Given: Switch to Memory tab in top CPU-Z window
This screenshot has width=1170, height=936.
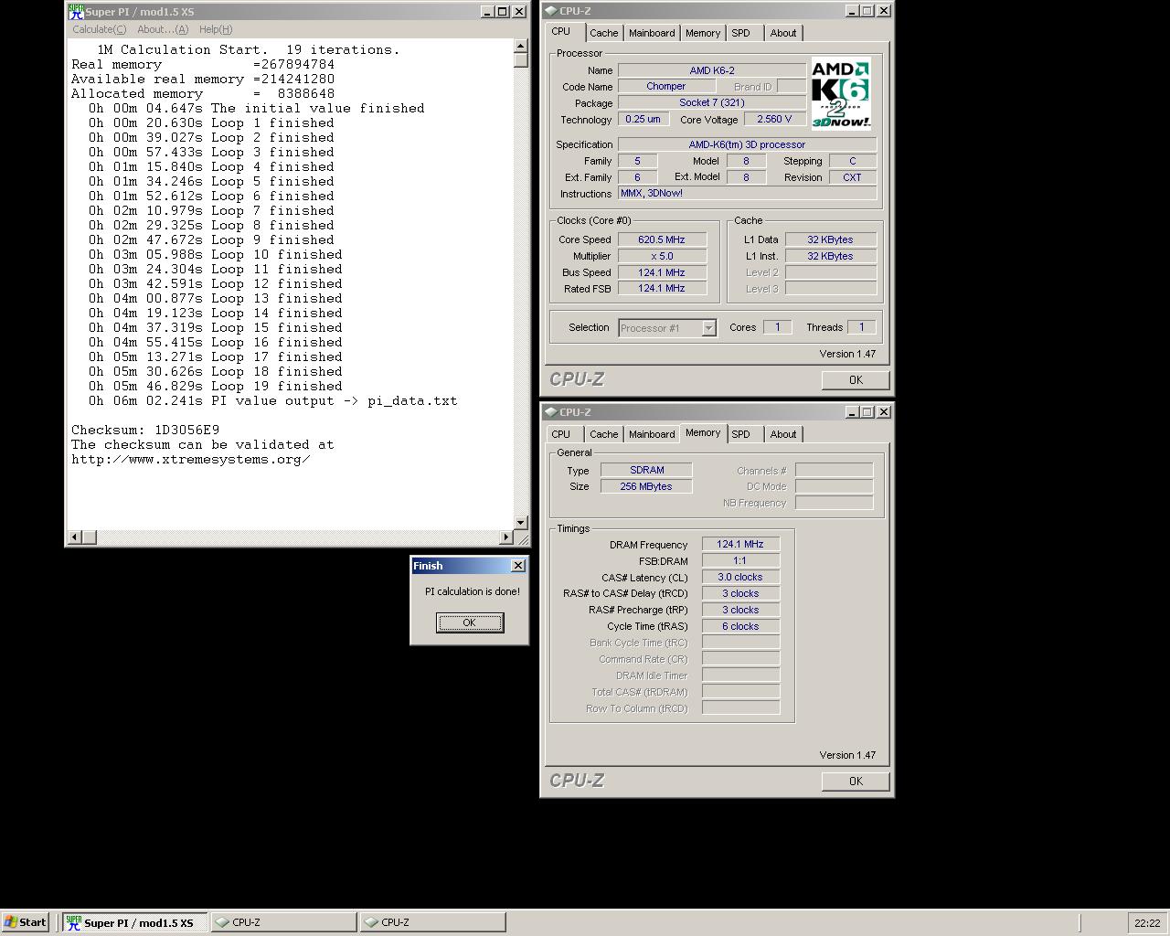Looking at the screenshot, I should point(703,33).
